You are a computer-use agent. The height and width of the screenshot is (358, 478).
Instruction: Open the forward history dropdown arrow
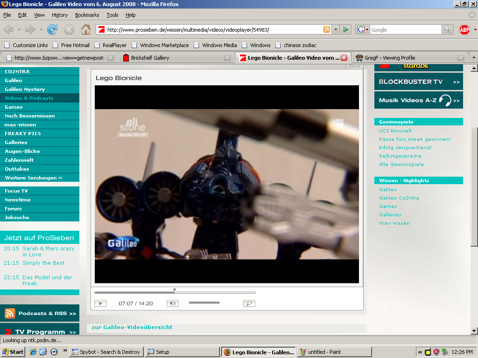[x=41, y=30]
